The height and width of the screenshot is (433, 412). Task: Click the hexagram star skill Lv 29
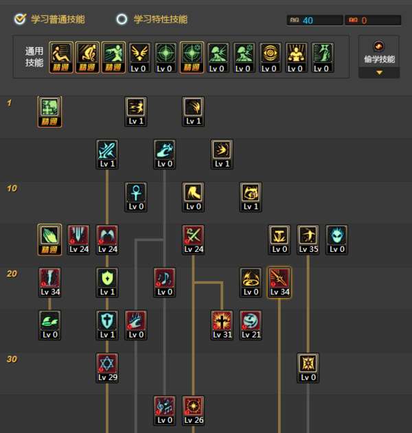107,368
